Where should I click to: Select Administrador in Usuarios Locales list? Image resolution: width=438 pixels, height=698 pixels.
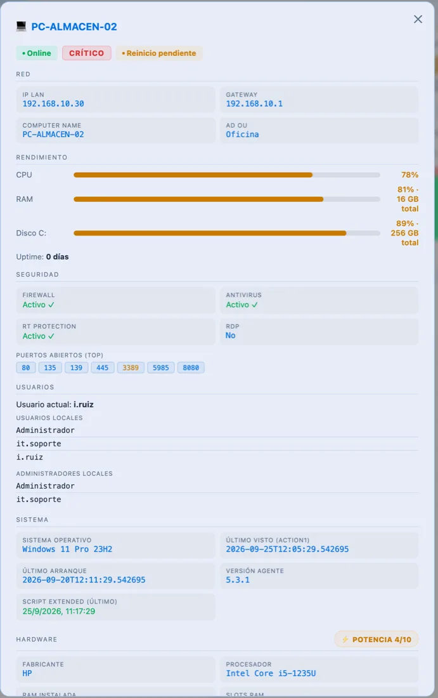click(x=46, y=430)
